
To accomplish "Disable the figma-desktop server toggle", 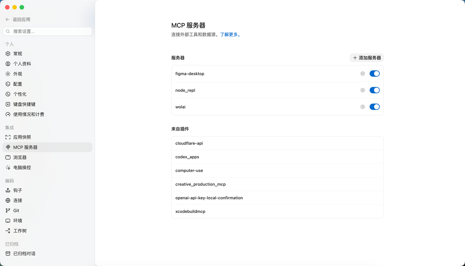I will [x=375, y=74].
